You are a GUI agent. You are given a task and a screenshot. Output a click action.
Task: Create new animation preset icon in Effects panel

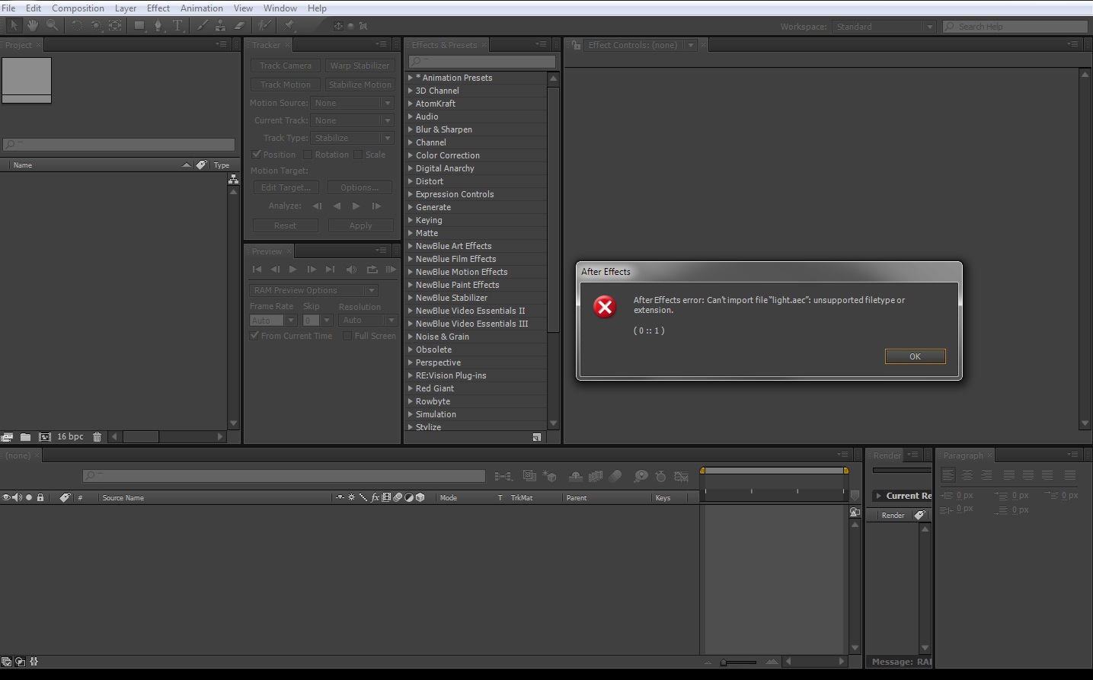[x=537, y=437]
